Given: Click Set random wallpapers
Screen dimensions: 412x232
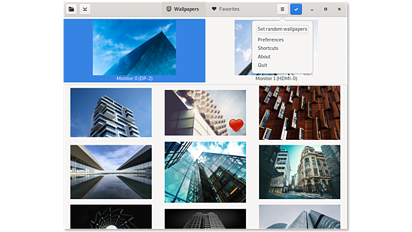Looking at the screenshot, I should (282, 29).
